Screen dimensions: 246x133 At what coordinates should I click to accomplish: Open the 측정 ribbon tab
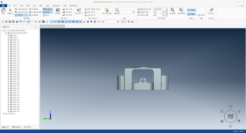tap(41, 6)
